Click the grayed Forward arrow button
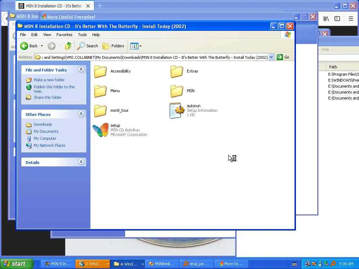 (x=52, y=46)
